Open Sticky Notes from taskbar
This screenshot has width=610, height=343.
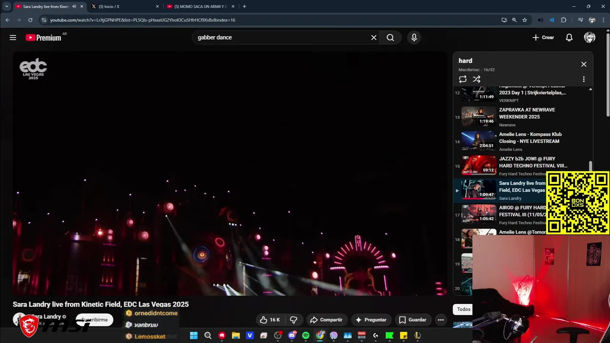click(404, 335)
